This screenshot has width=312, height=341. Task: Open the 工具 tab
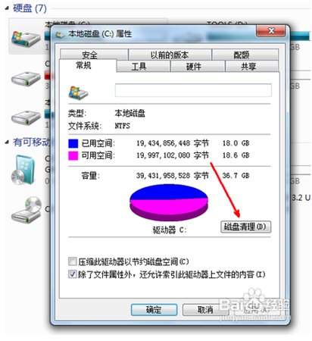coord(139,67)
